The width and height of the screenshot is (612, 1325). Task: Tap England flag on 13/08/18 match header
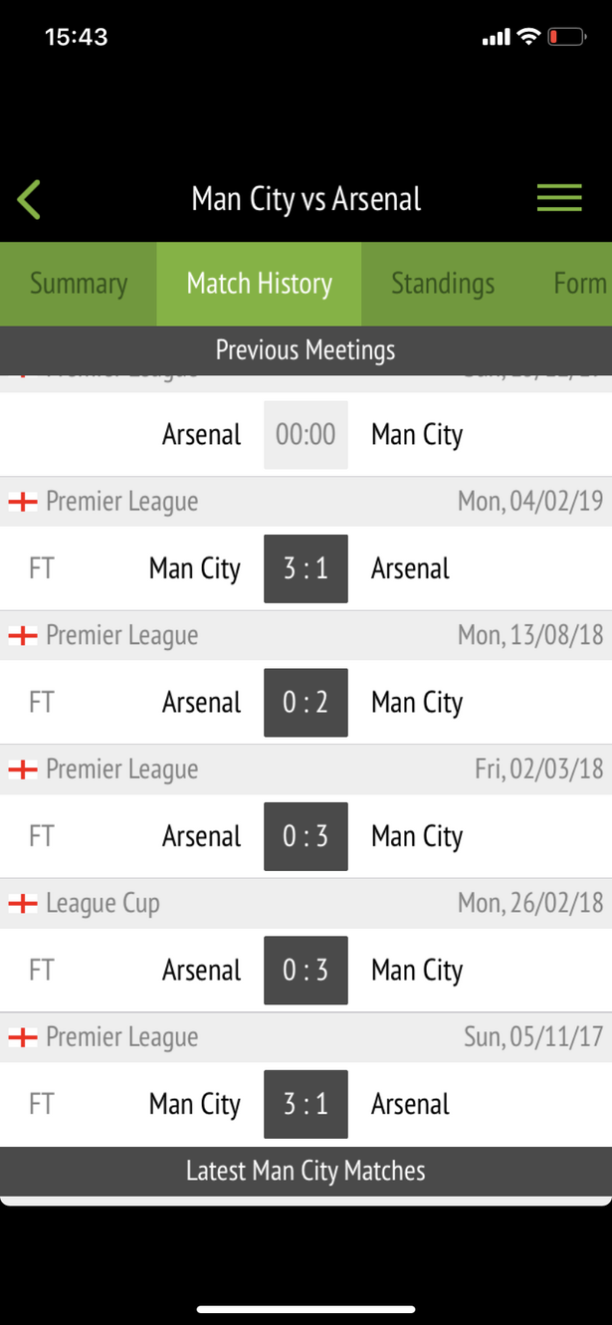22,635
